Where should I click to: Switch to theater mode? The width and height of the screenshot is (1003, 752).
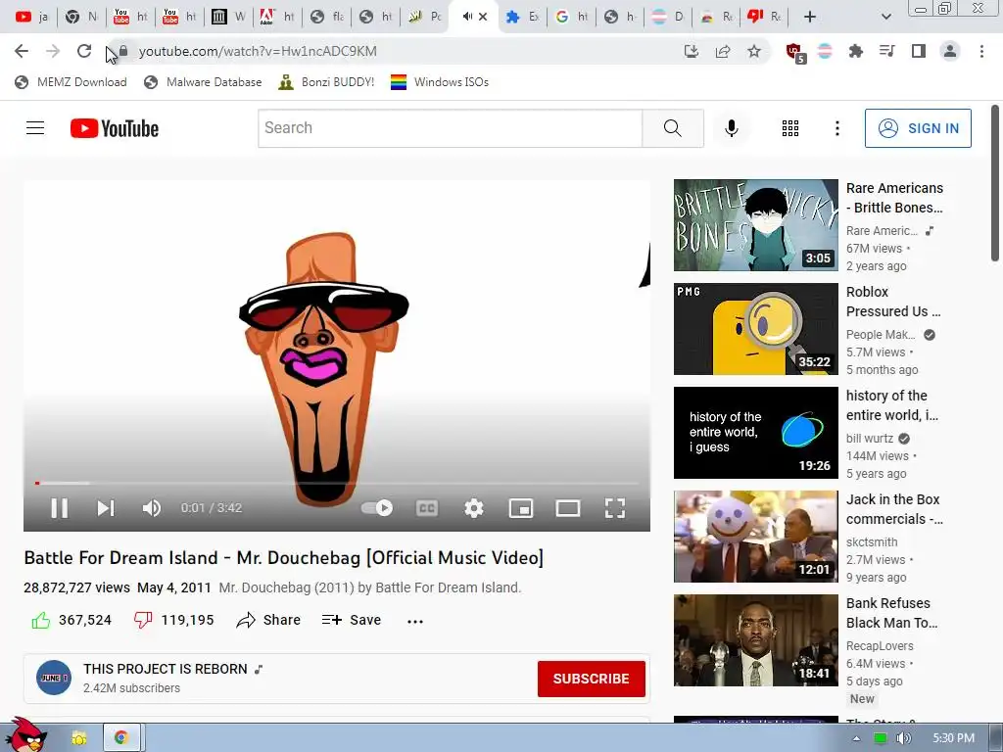(568, 508)
